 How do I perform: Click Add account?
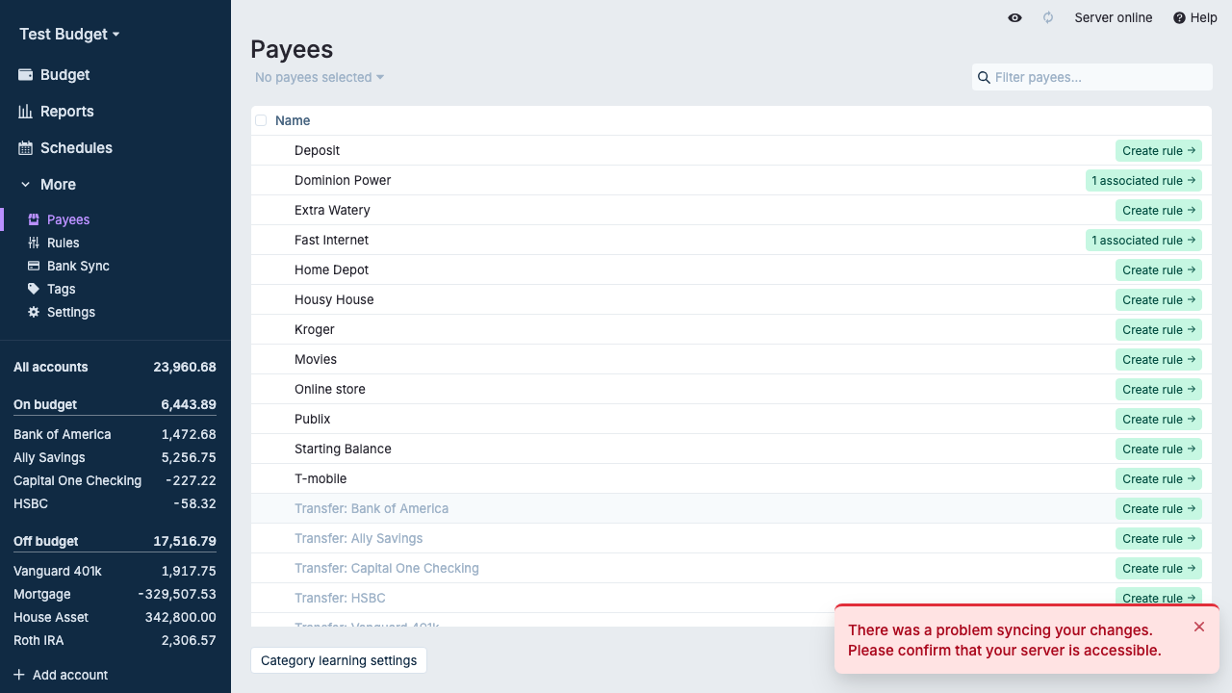tap(61, 675)
